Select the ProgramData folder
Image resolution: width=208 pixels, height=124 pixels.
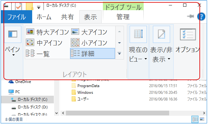(x=88, y=86)
